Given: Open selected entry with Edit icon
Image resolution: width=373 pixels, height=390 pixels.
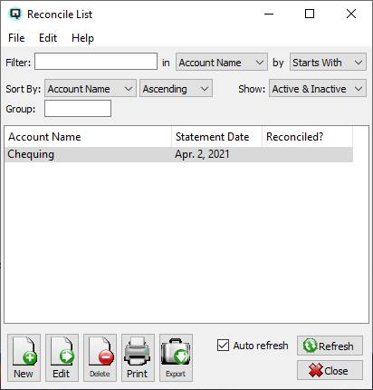Looking at the screenshot, I should coord(62,357).
